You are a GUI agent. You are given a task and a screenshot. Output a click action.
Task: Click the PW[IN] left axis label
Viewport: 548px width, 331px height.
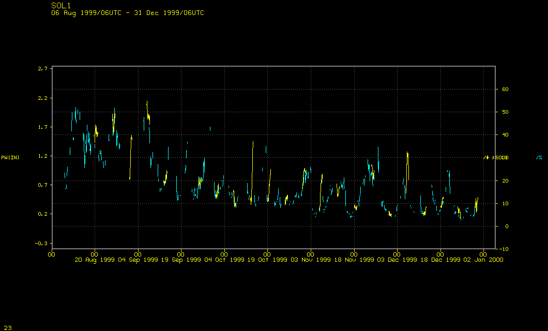coord(10,157)
